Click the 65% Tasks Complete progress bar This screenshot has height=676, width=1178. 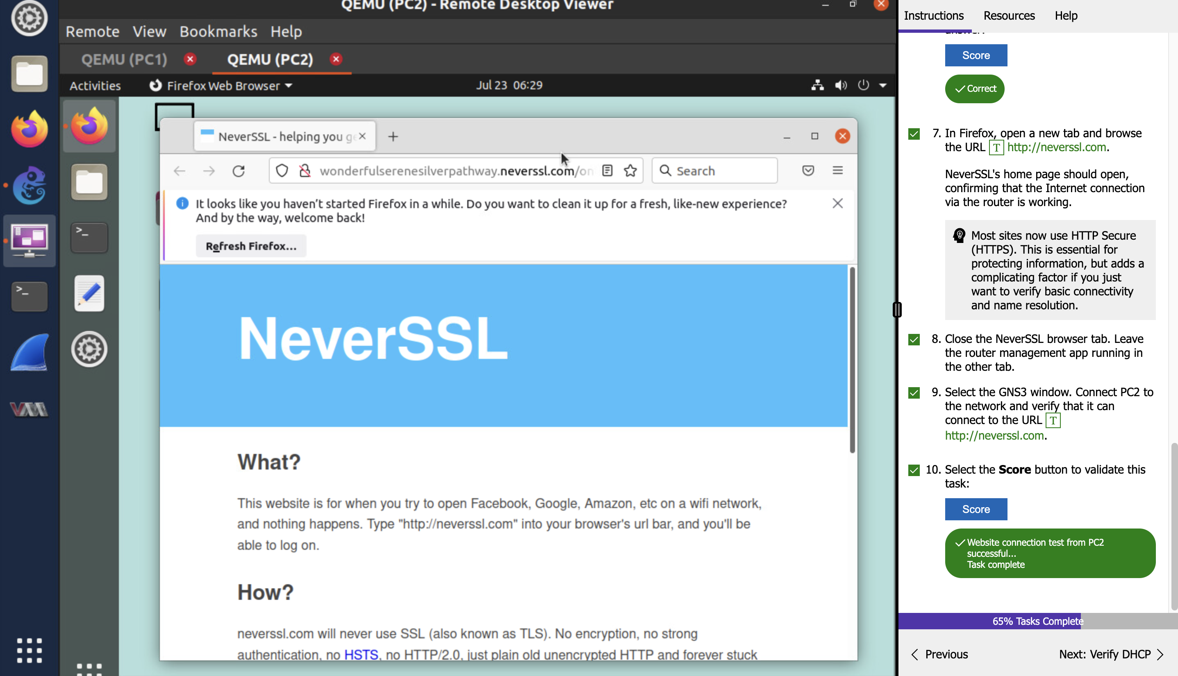pyautogui.click(x=1038, y=621)
